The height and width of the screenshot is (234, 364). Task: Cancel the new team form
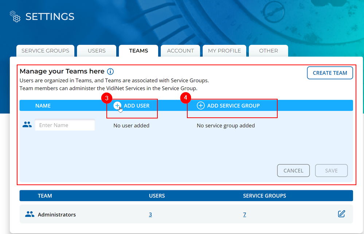point(293,171)
